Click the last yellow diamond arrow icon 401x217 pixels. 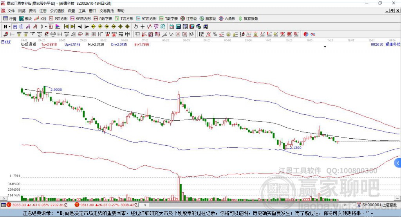click(127, 27)
